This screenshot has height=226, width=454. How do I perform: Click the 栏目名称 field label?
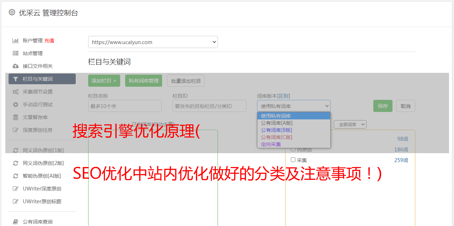(98, 96)
